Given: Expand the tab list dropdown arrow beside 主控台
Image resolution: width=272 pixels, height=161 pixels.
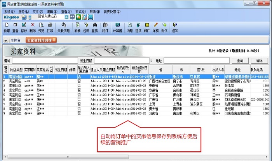Looking at the screenshot, I should (6, 41).
